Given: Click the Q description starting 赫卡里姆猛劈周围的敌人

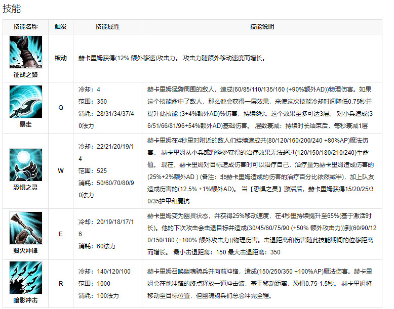Looking at the screenshot, I should pyautogui.click(x=260, y=108).
